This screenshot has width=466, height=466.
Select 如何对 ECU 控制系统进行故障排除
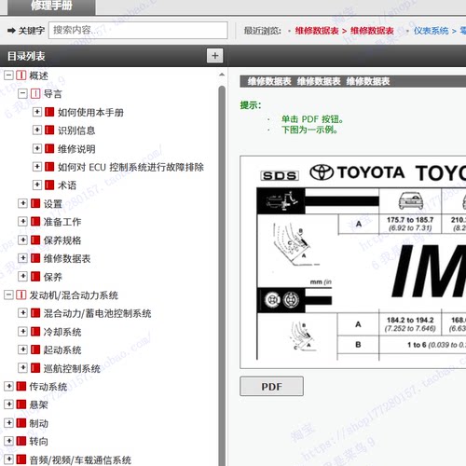[130, 168]
